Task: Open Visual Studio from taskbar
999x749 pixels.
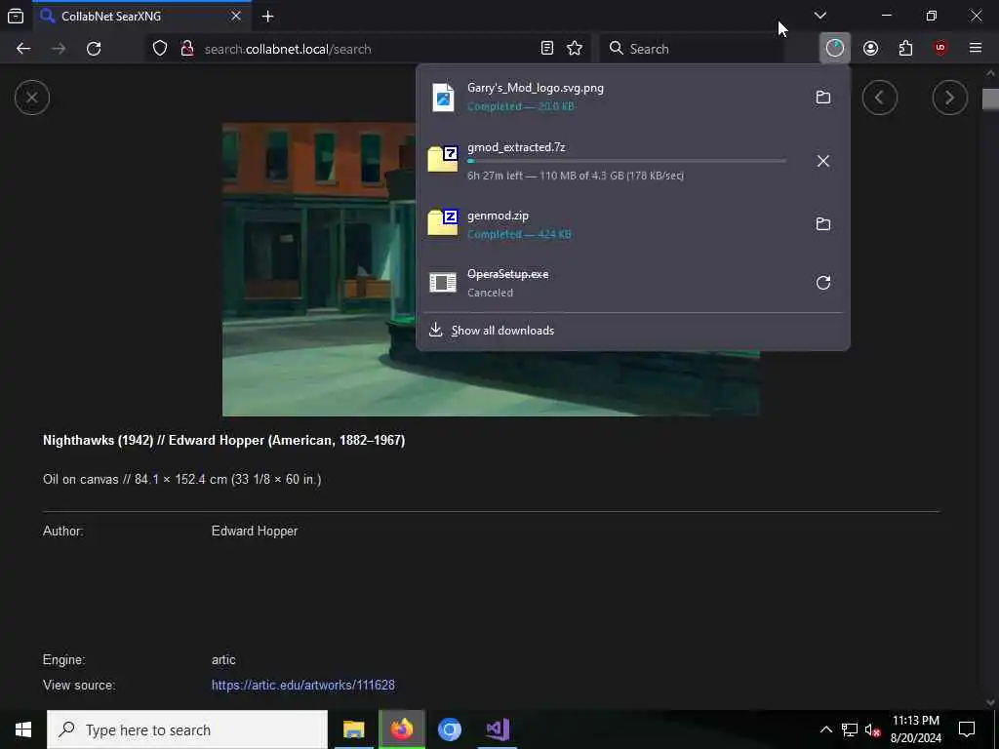Action: pos(497,729)
